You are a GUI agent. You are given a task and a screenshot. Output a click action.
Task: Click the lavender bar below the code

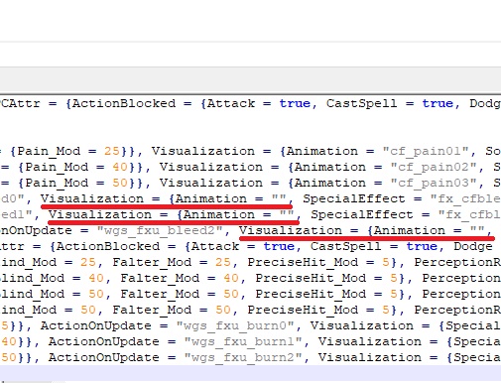(250, 373)
